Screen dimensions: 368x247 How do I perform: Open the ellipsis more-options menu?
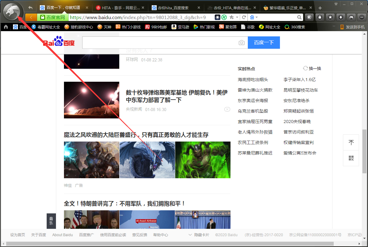point(362,18)
